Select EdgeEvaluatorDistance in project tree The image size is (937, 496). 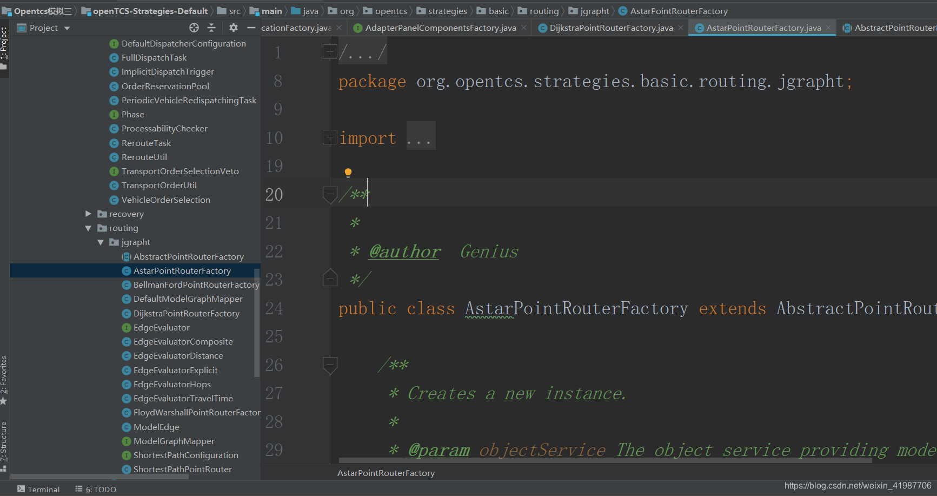[178, 356]
